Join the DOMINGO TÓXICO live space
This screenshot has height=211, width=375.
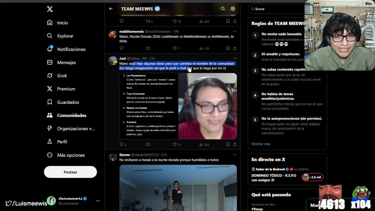pyautogui.click(x=274, y=178)
